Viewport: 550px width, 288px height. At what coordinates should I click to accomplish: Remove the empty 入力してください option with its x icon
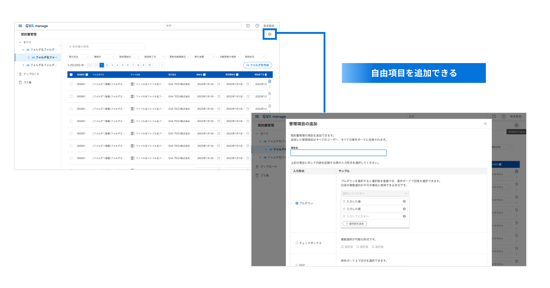pyautogui.click(x=404, y=216)
